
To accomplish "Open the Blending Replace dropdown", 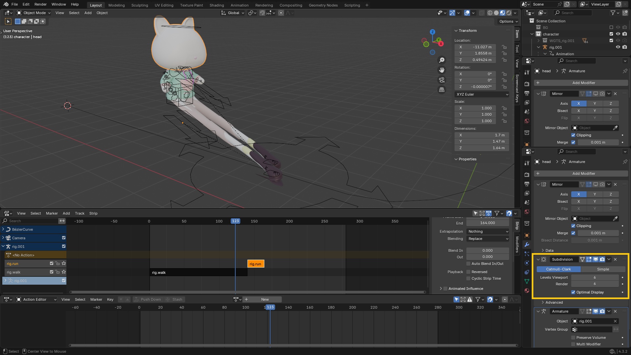I will pyautogui.click(x=488, y=239).
